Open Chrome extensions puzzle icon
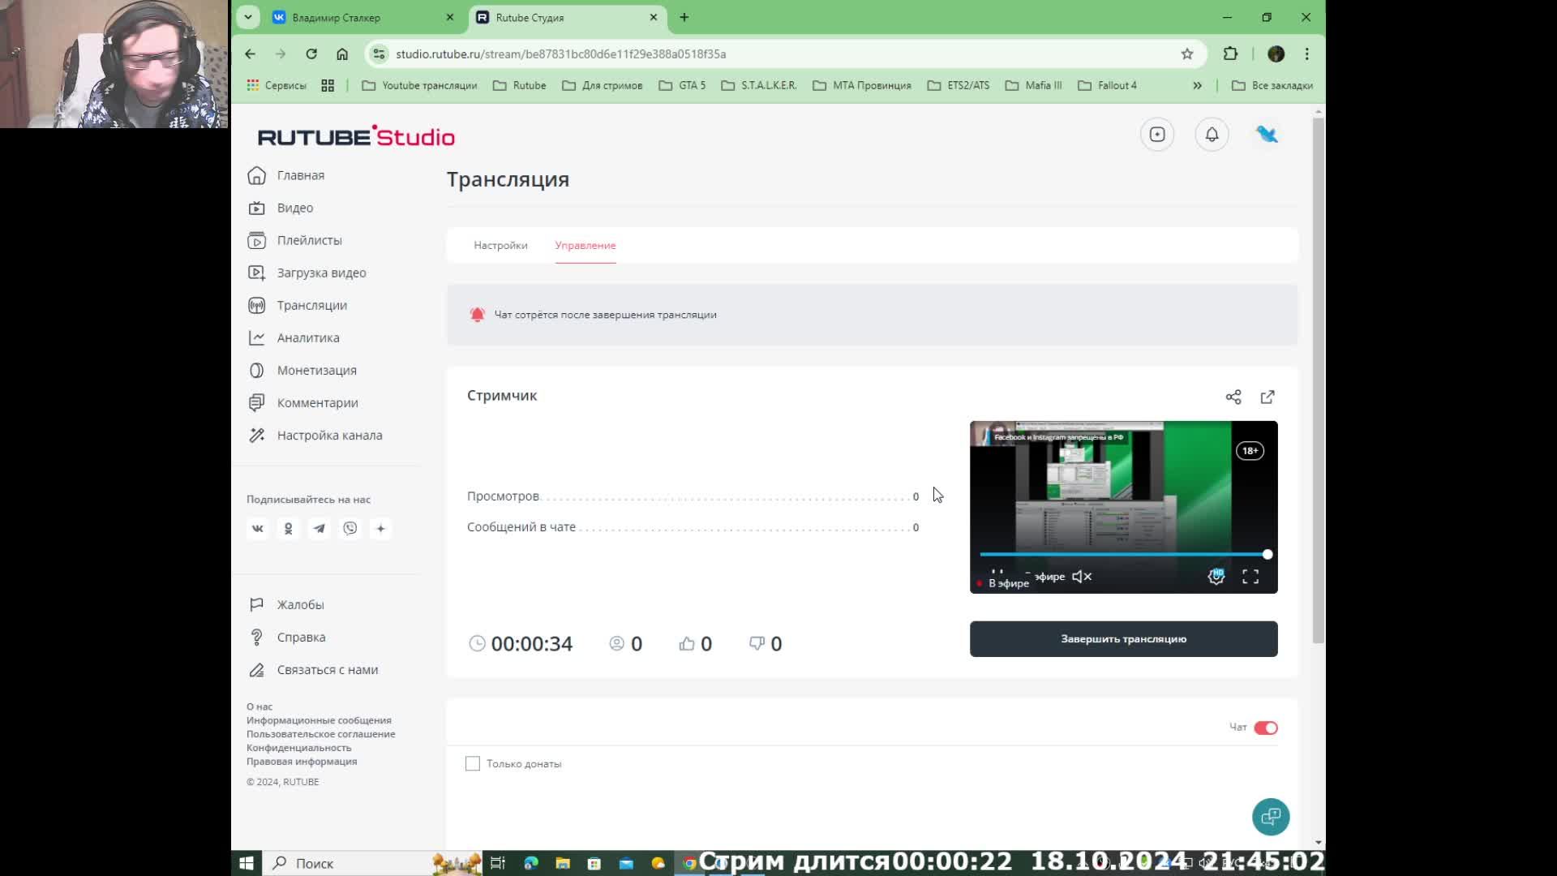Screen dimensions: 1557x876 click(1230, 54)
